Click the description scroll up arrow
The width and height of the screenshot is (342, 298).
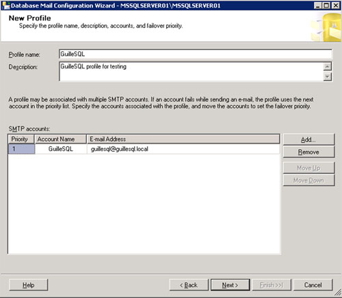pyautogui.click(x=327, y=66)
